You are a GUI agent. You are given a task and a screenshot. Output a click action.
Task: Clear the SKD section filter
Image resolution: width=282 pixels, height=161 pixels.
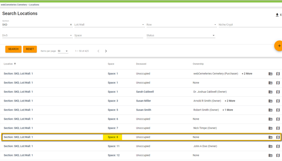pos(71,25)
